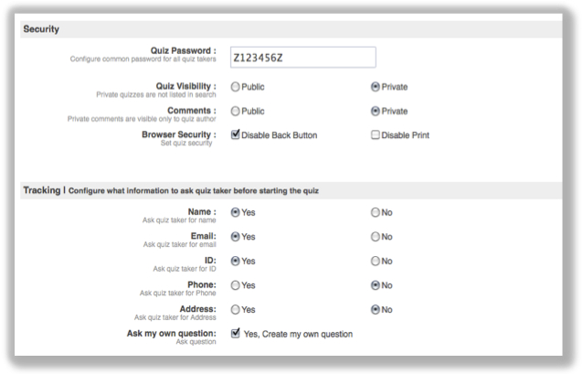Select No for asking ID

376,261
